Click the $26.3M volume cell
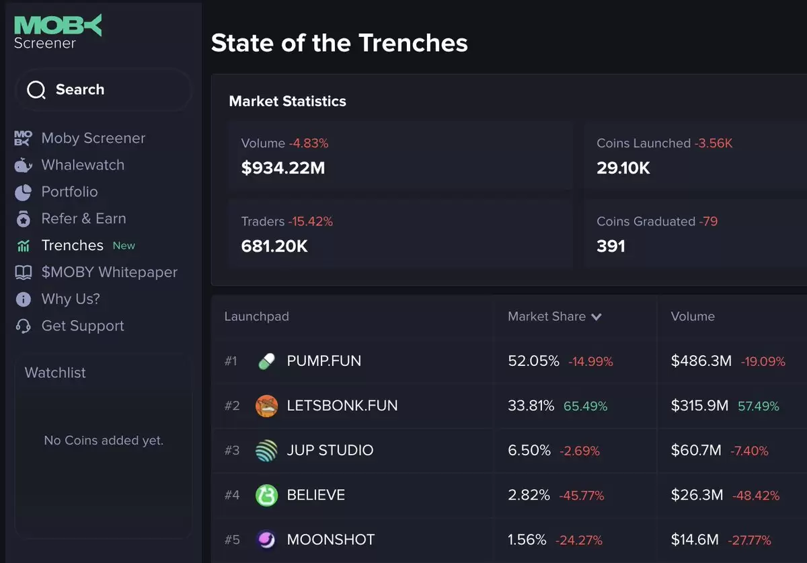The image size is (807, 563). 697,495
